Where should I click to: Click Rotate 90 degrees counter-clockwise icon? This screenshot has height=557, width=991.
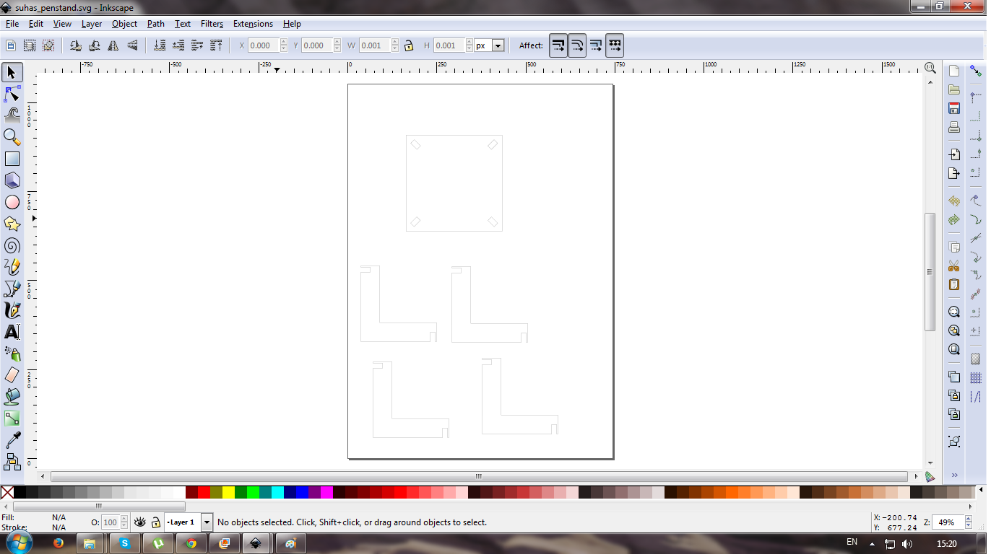[x=75, y=45]
